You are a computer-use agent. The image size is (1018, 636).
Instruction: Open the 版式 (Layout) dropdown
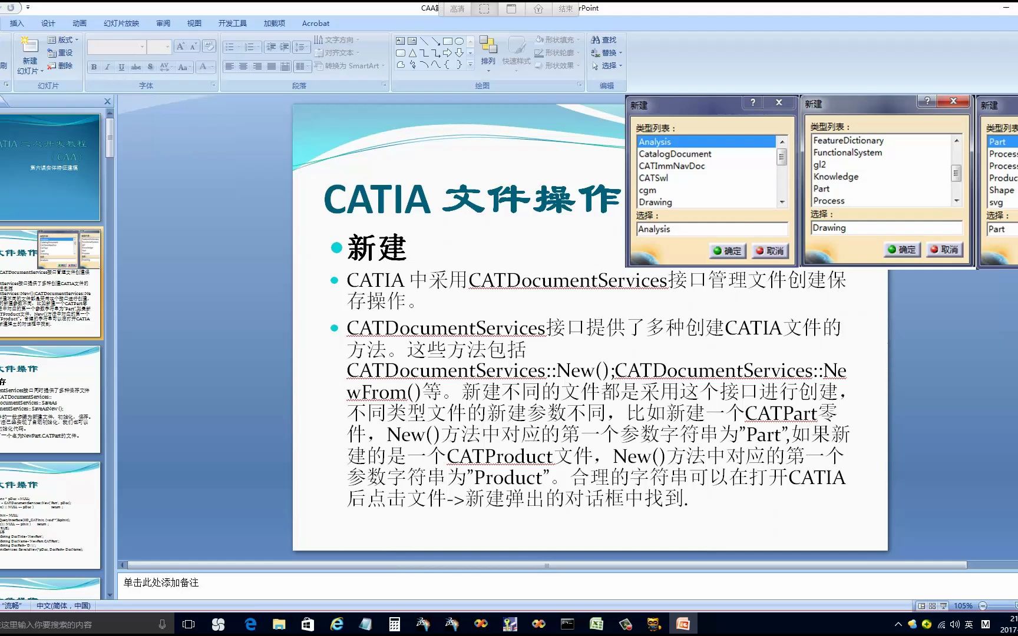(x=63, y=39)
